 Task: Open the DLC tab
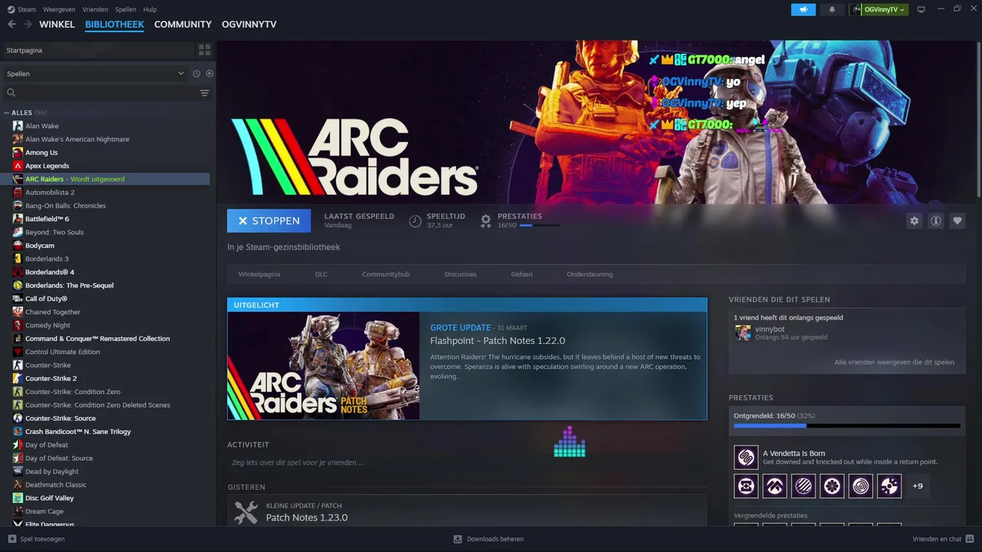point(321,274)
